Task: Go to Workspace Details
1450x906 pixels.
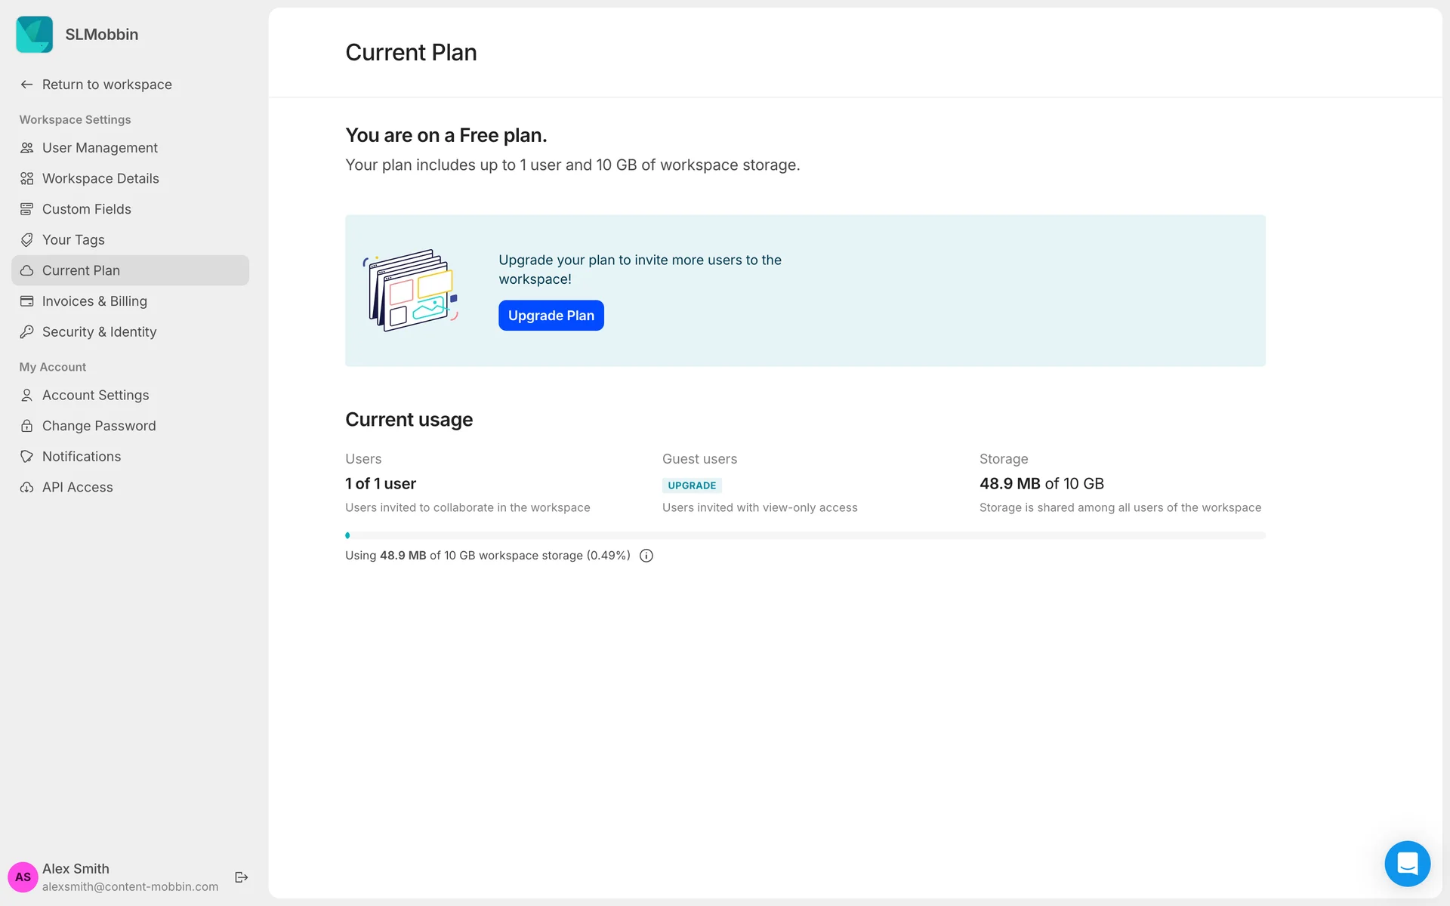Action: [100, 179]
